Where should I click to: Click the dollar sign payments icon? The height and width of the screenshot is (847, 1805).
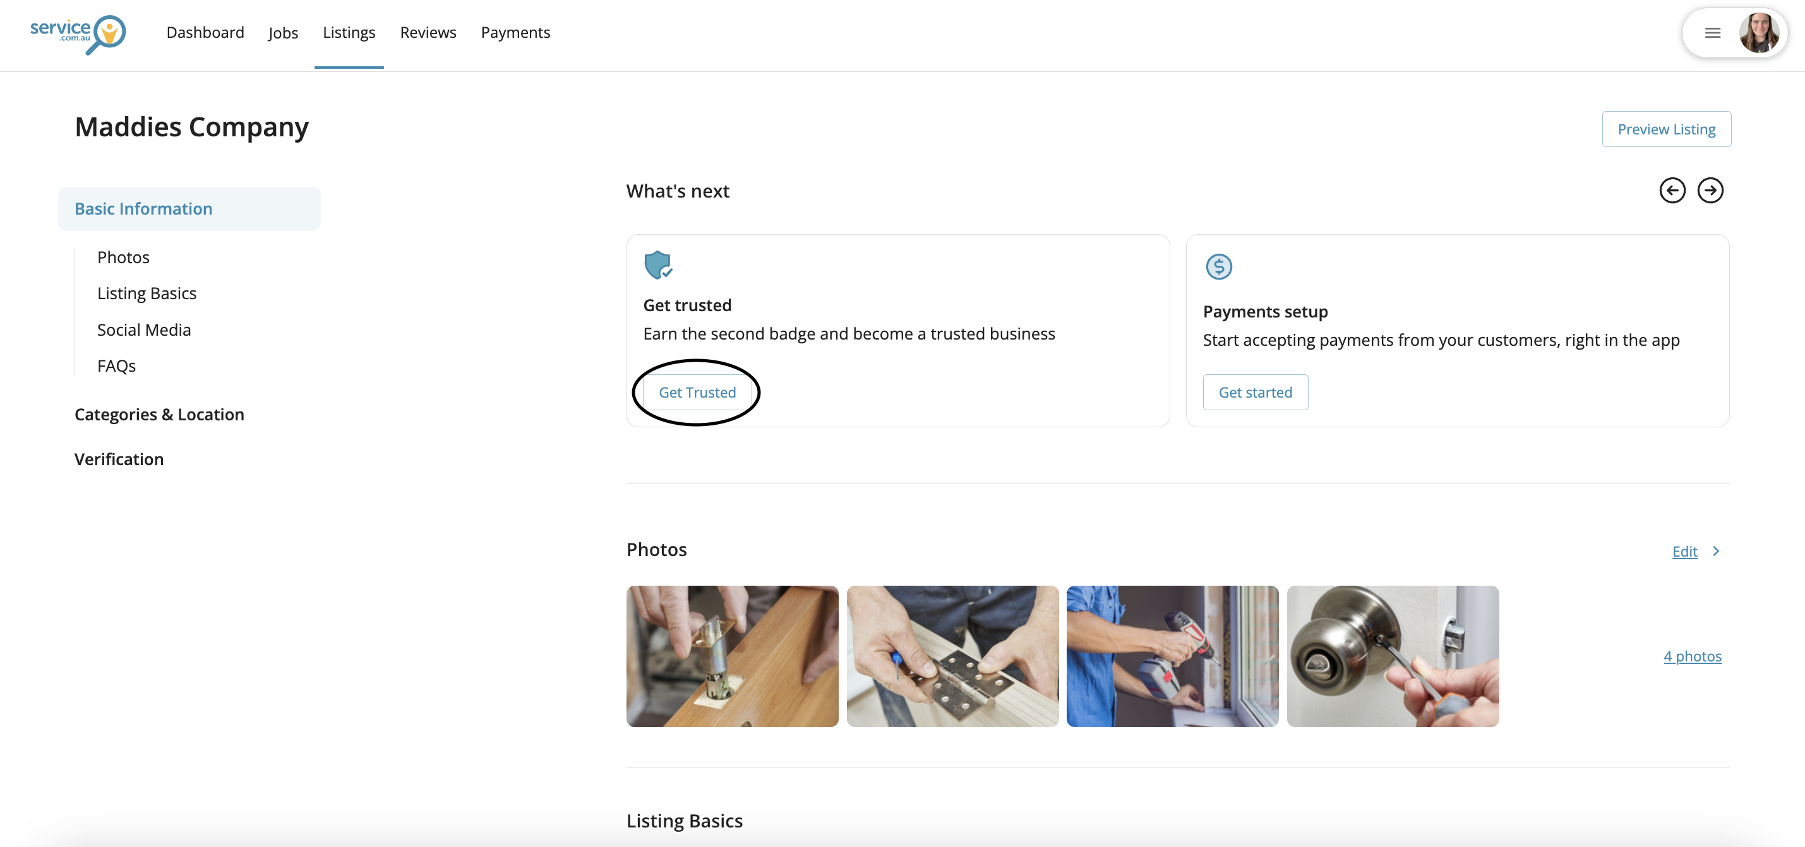coord(1218,267)
